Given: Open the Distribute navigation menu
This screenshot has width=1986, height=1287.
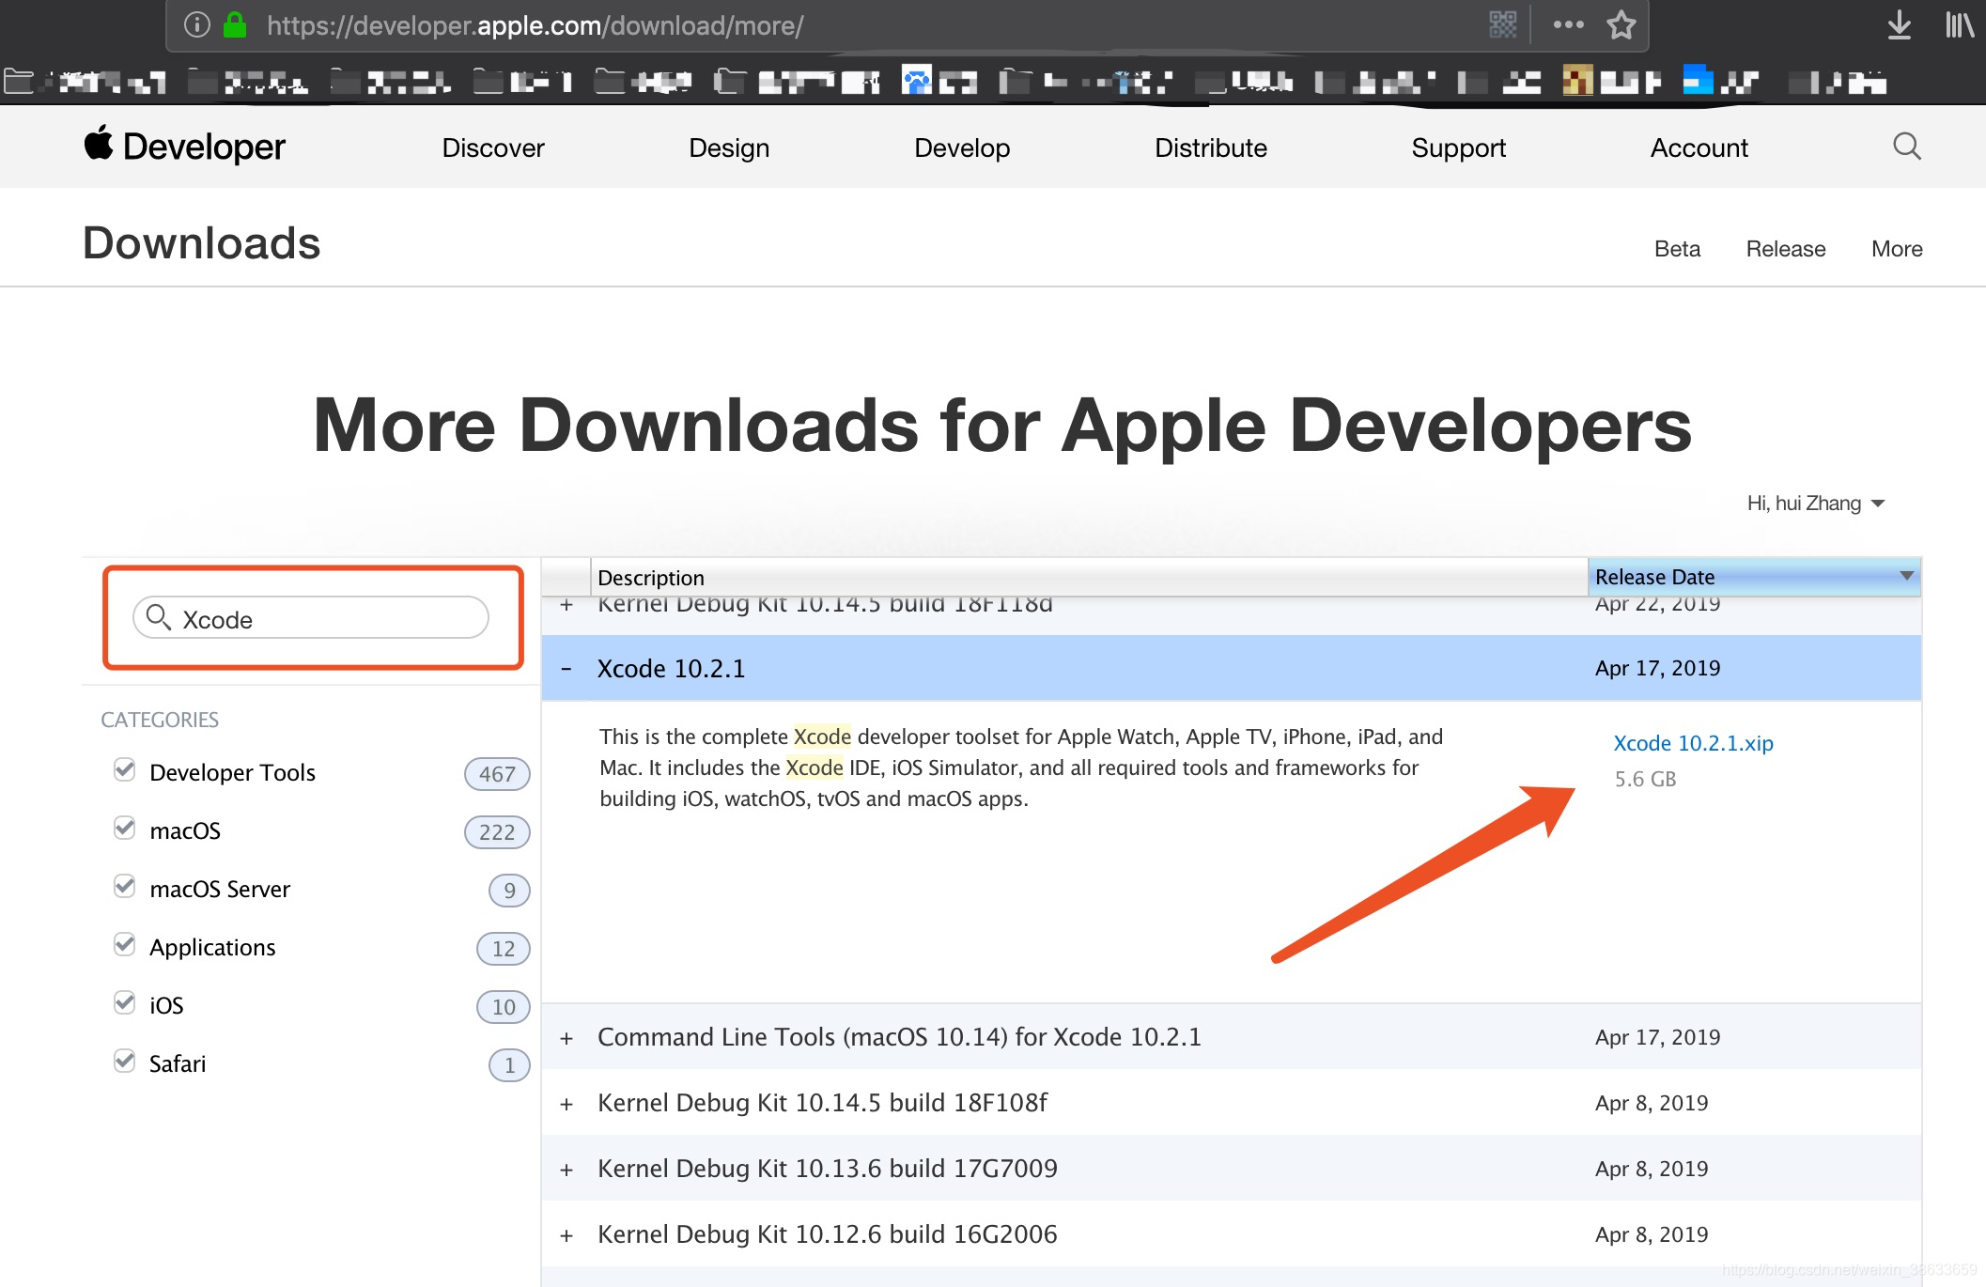Looking at the screenshot, I should tap(1210, 147).
